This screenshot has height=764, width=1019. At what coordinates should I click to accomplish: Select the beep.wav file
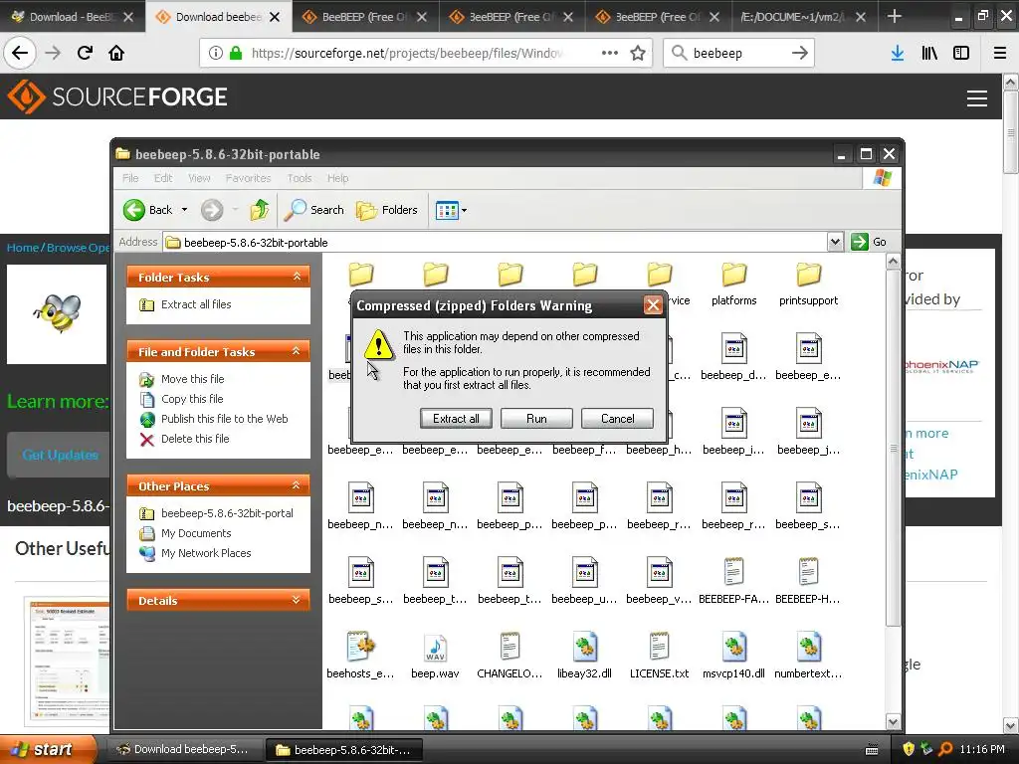435,657
